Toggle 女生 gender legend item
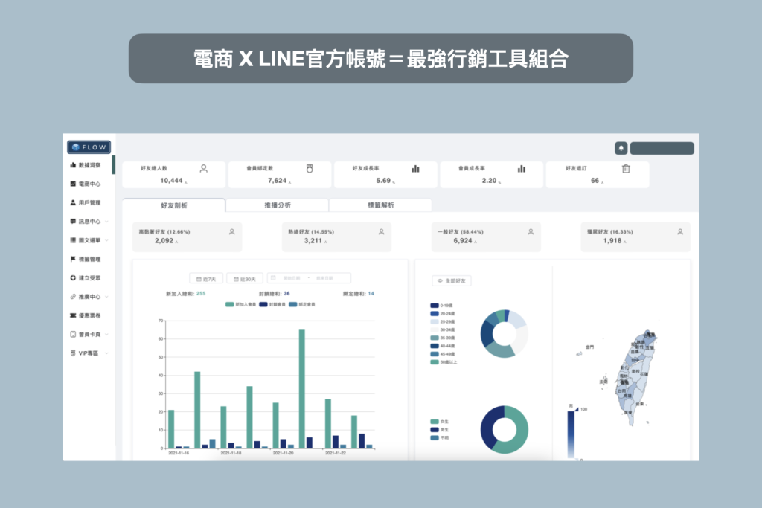The height and width of the screenshot is (508, 762). pos(440,422)
